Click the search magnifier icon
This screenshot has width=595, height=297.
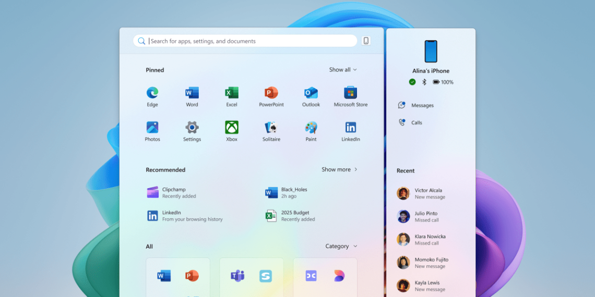point(141,41)
